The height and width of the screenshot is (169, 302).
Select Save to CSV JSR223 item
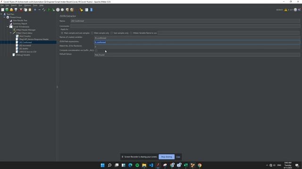point(28,52)
